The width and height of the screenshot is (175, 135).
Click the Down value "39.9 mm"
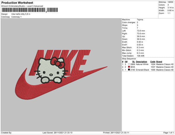click(141, 39)
